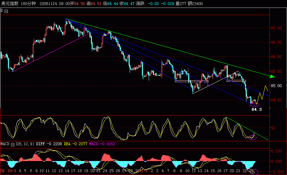Image resolution: width=287 pixels, height=175 pixels.
Task: Click the MACD indicator label
Action: click(x=5, y=144)
